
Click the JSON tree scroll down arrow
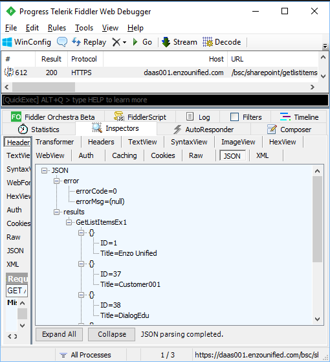pyautogui.click(x=317, y=319)
